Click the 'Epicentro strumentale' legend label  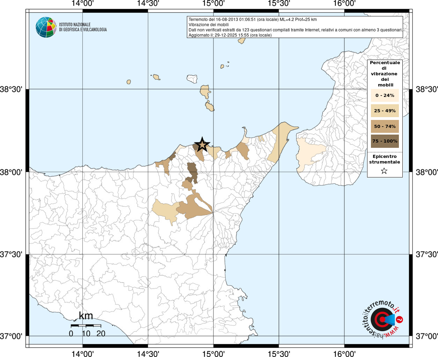tap(385, 159)
